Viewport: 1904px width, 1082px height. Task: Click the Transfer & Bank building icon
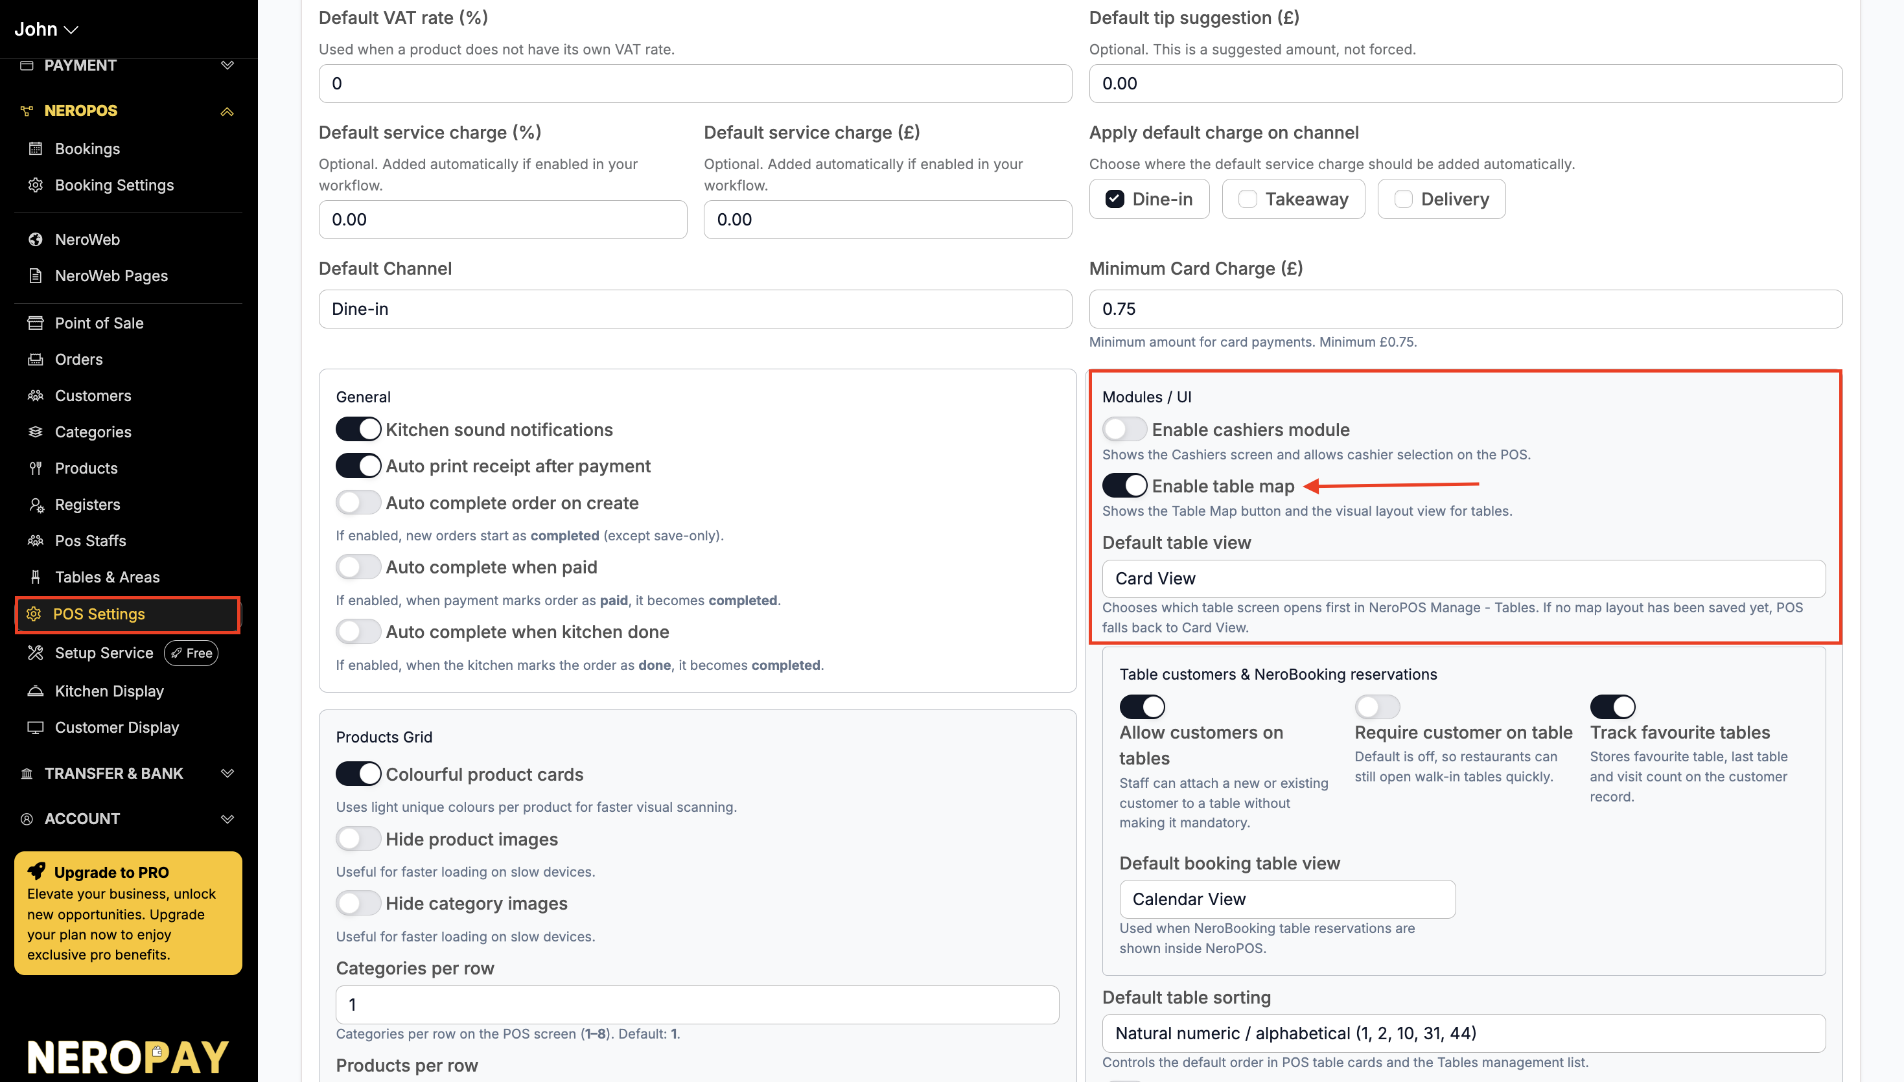(x=27, y=774)
